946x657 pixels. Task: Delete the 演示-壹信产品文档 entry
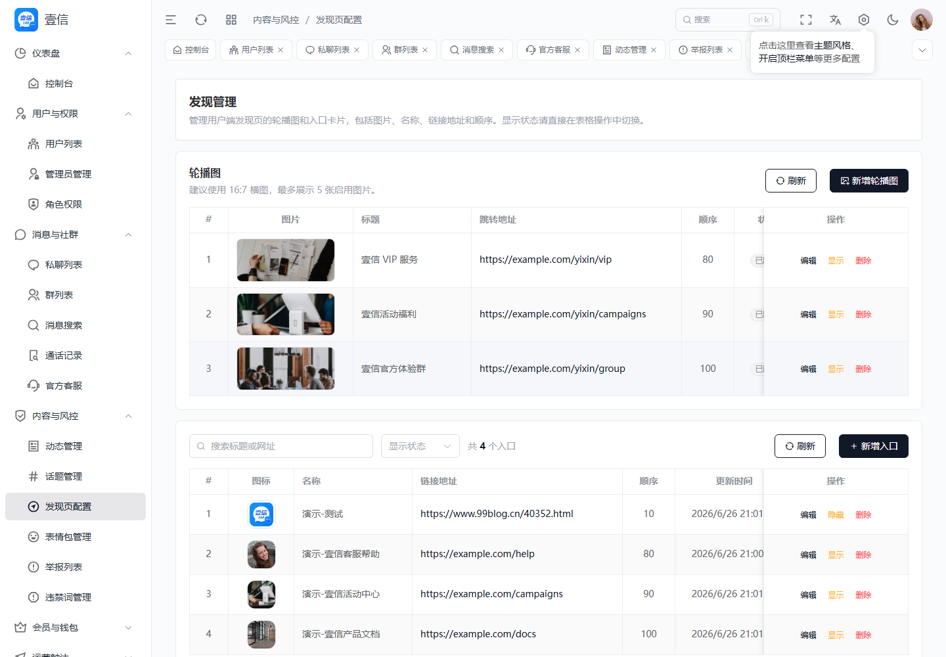coord(863,635)
